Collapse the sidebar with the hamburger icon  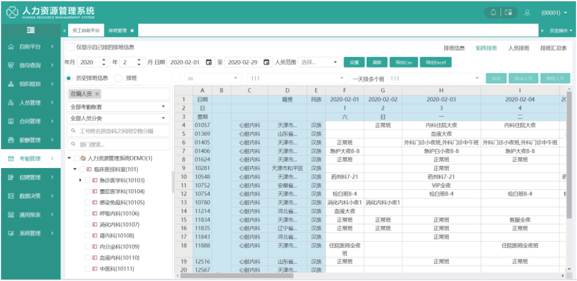(x=31, y=30)
